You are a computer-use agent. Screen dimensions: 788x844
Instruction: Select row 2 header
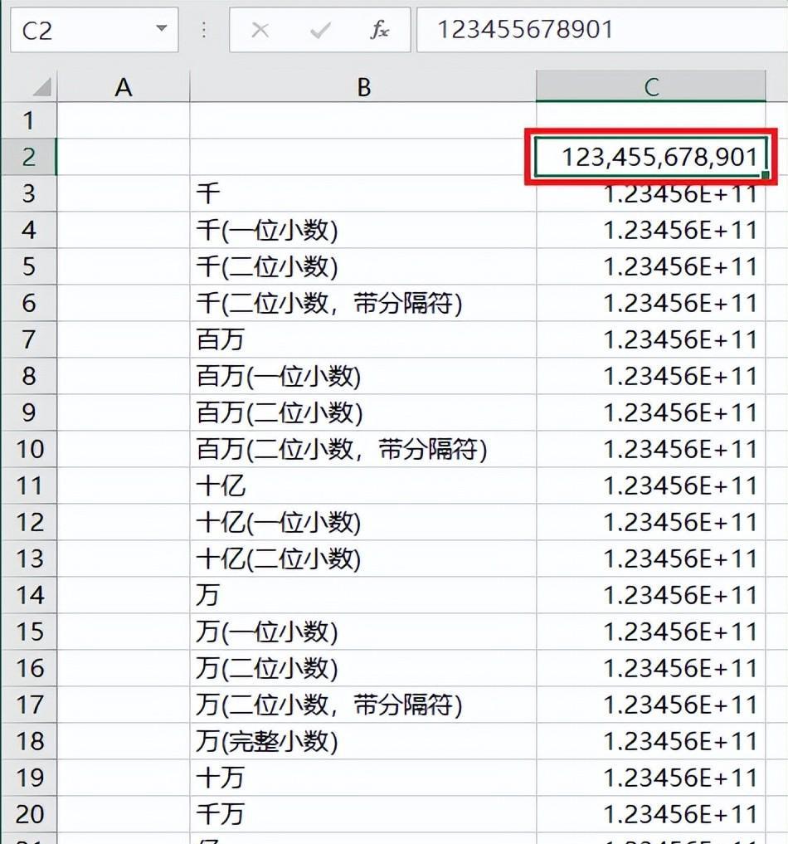(x=28, y=157)
